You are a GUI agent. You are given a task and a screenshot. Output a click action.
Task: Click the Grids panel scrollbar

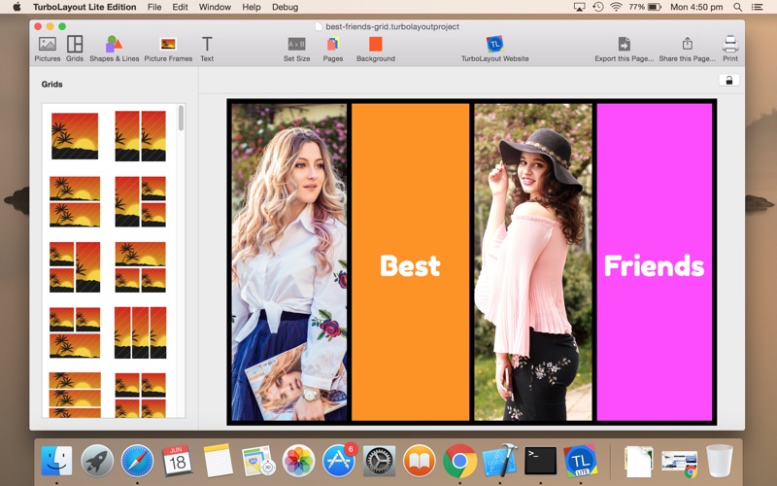[181, 118]
